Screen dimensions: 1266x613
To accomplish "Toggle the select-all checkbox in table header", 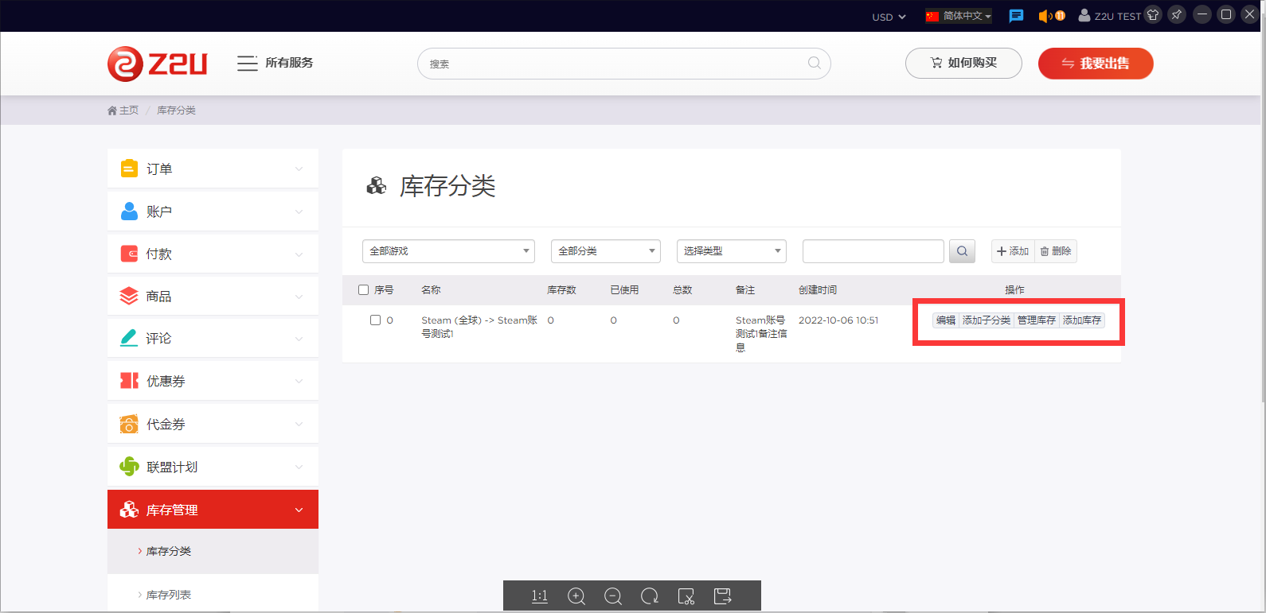I will coord(364,290).
